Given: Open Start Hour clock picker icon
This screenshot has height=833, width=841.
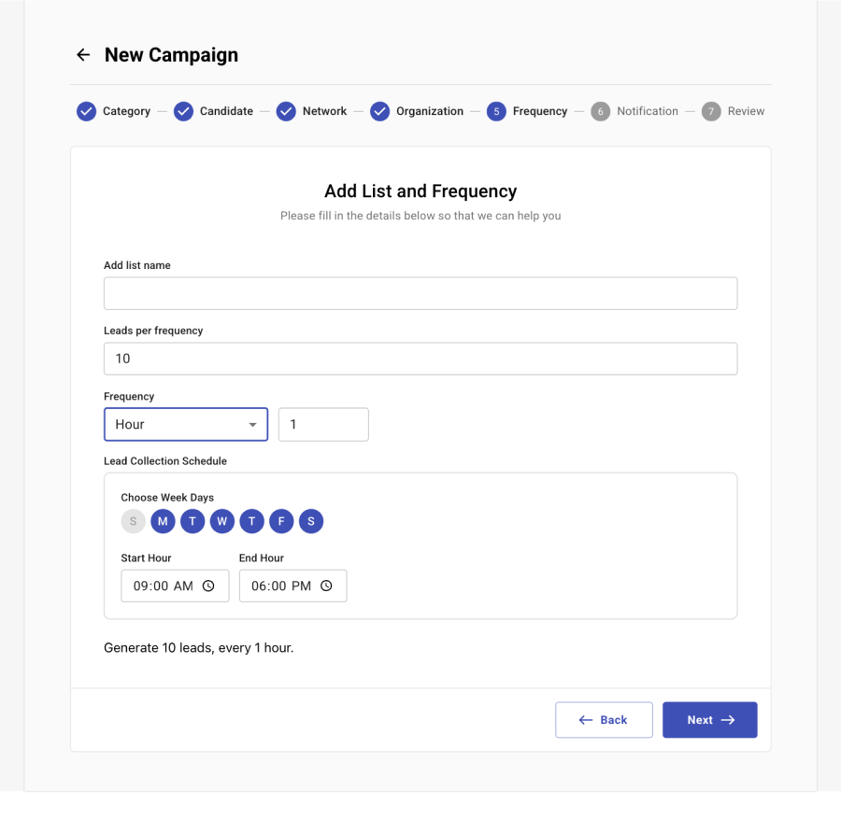Looking at the screenshot, I should click(208, 586).
